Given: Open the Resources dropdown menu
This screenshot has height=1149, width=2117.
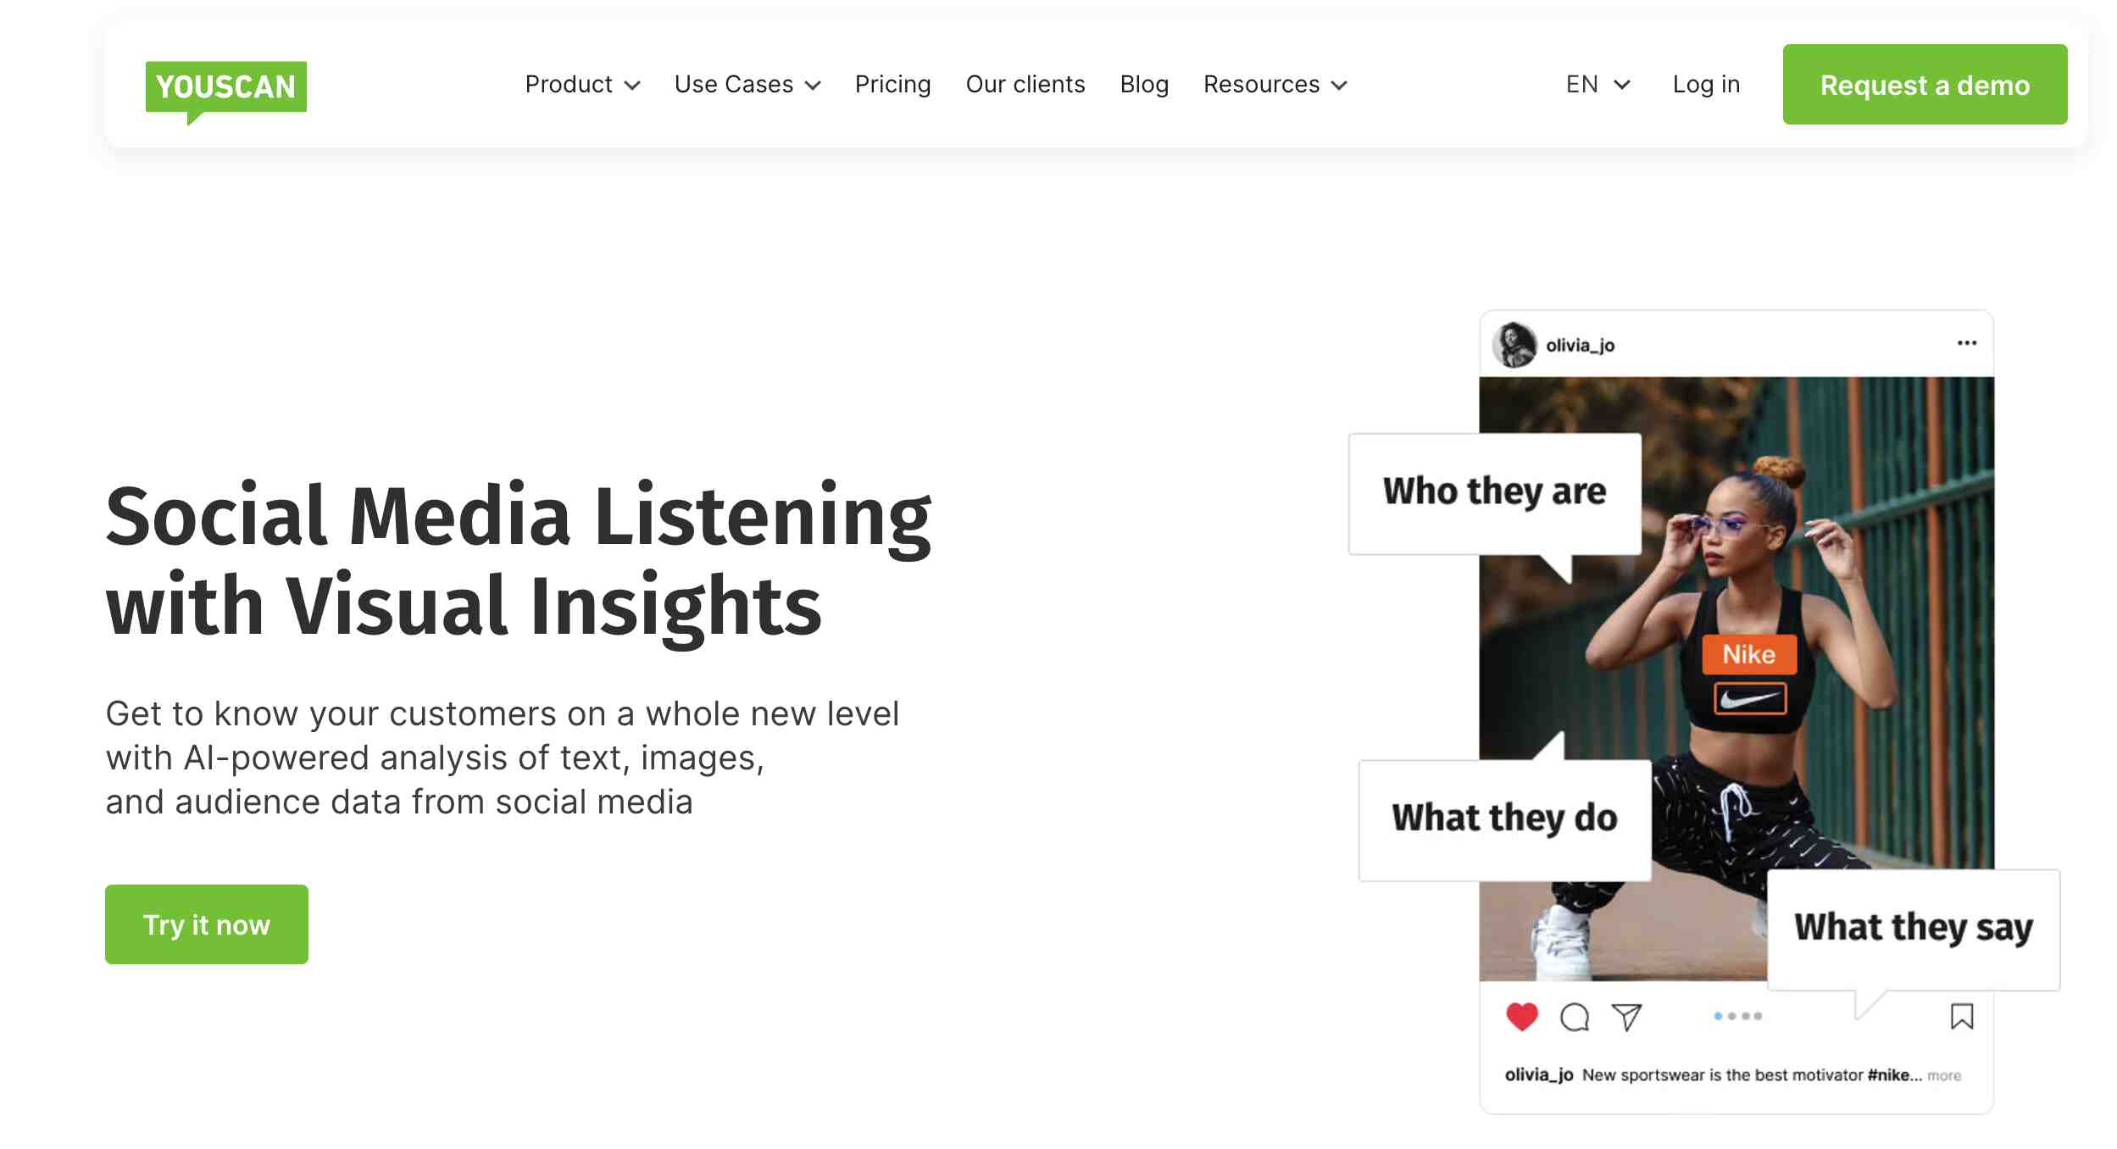Looking at the screenshot, I should pyautogui.click(x=1275, y=85).
